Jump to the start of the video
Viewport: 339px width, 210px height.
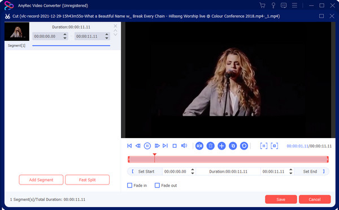click(x=129, y=145)
